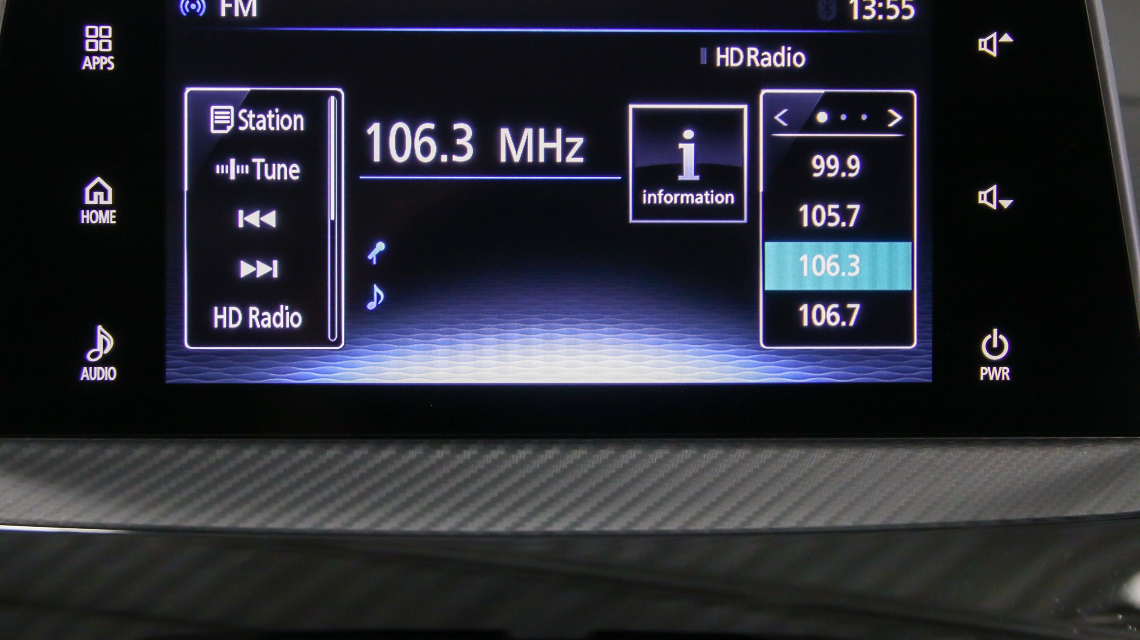Screen dimensions: 1140x640
Task: Toggle HD Radio in left panel
Action: click(x=257, y=317)
